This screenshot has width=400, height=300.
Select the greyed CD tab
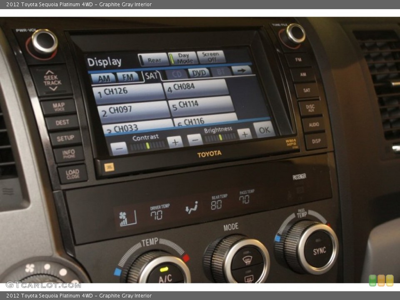point(176,74)
